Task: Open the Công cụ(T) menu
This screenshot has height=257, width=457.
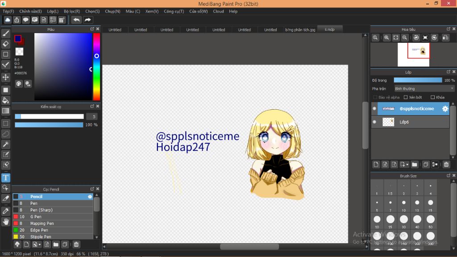Action: point(174,11)
